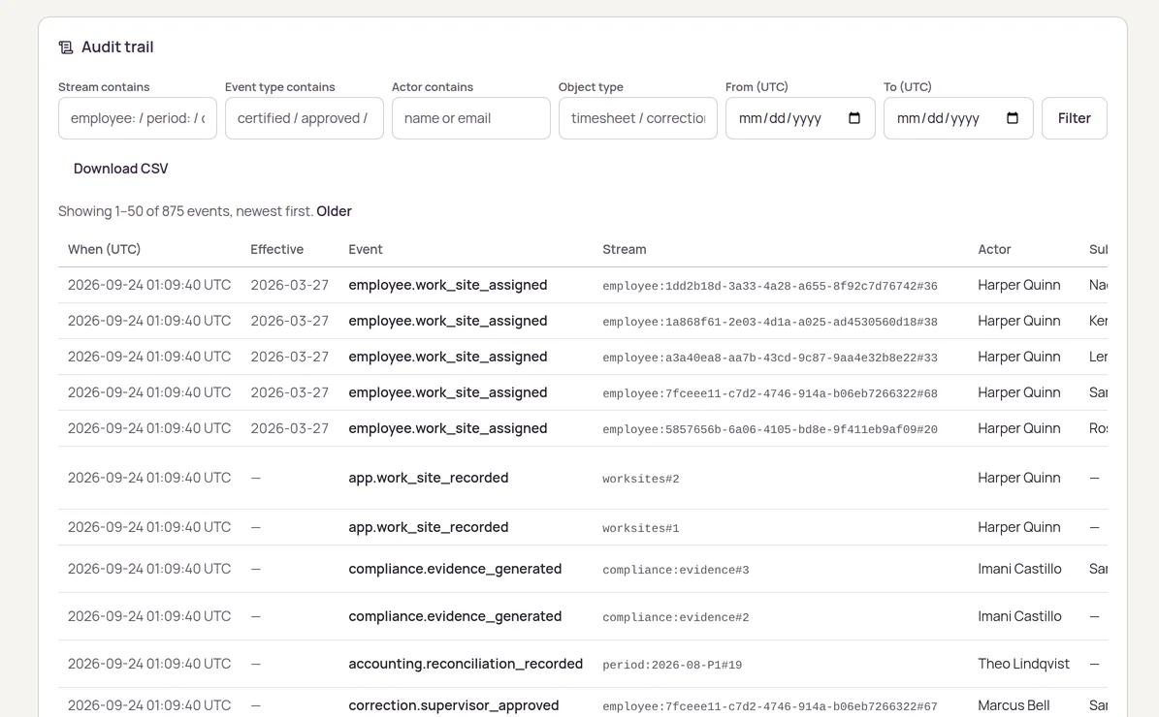Click the worksites#1 stream cell
The height and width of the screenshot is (717, 1159).
(641, 528)
